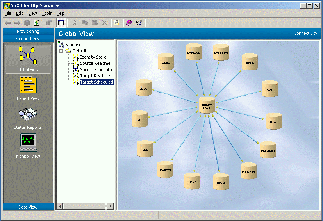Open the Monitor View icon

[28, 146]
